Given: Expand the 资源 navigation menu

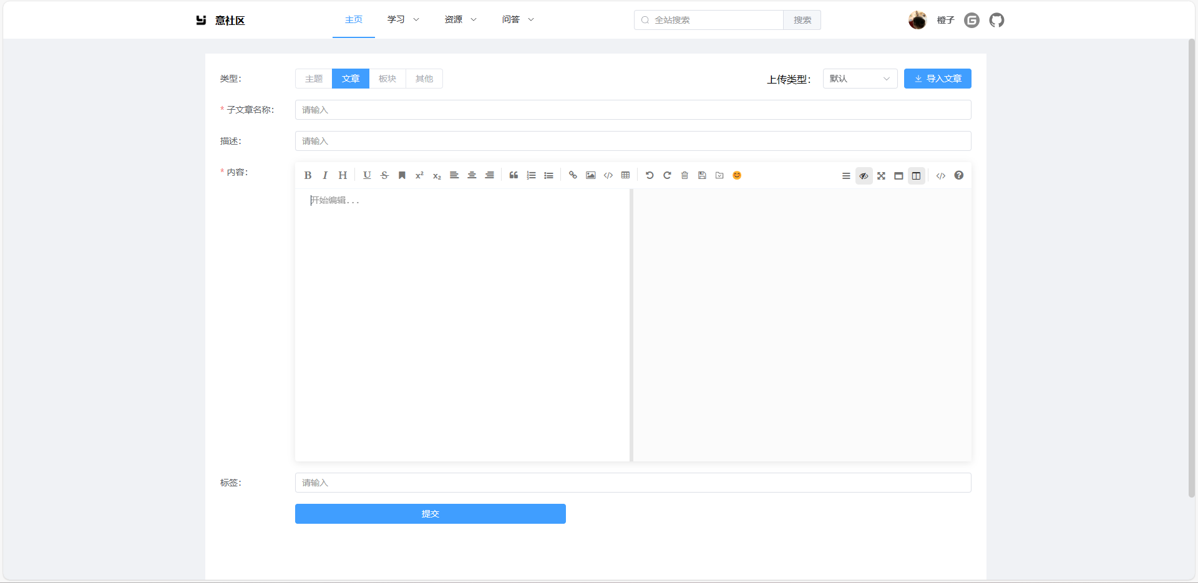Looking at the screenshot, I should point(460,19).
